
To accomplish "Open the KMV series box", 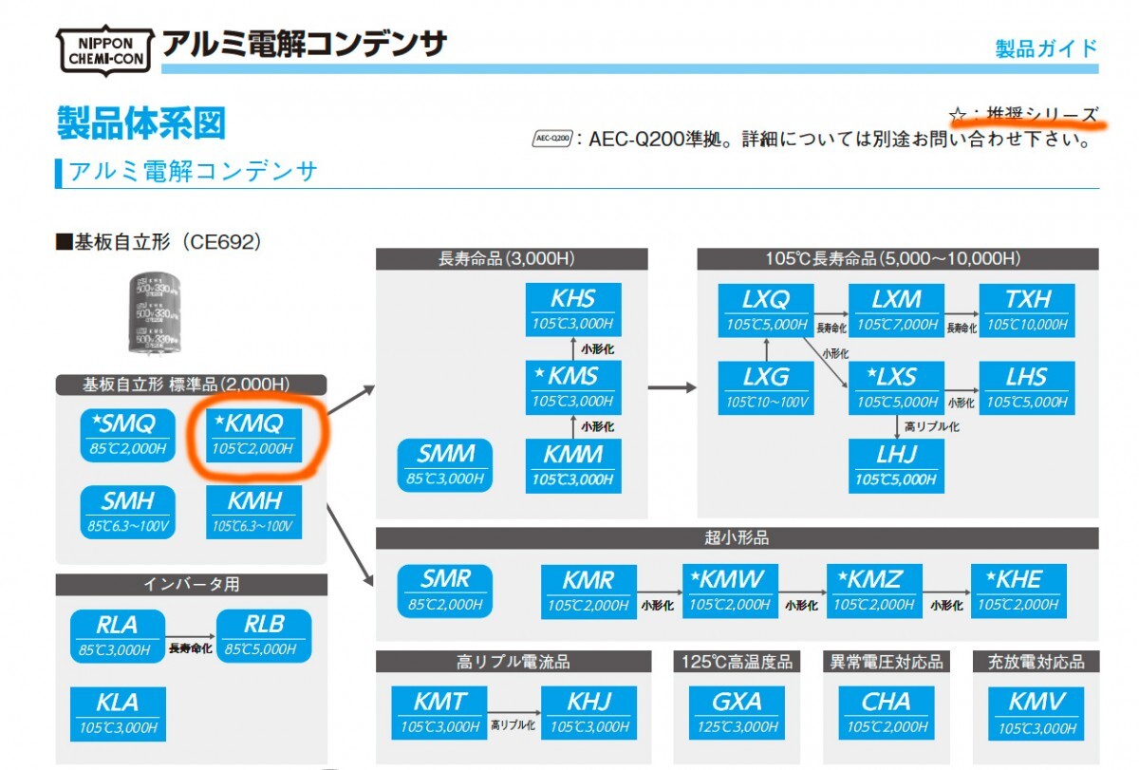I will pyautogui.click(x=1036, y=714).
